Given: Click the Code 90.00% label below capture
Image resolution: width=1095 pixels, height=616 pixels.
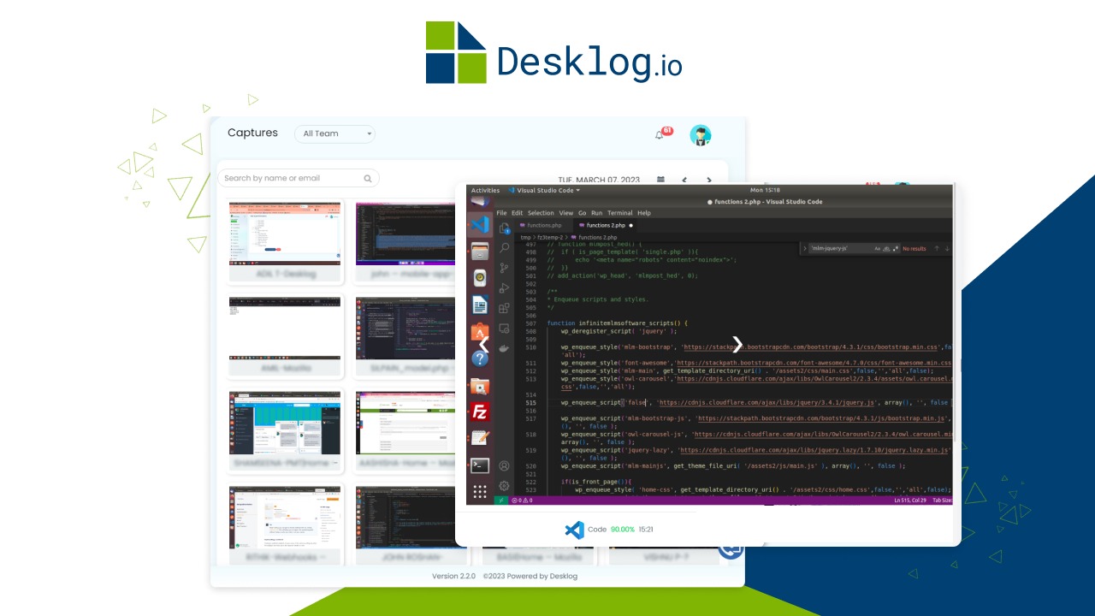Looking at the screenshot, I should [x=611, y=530].
